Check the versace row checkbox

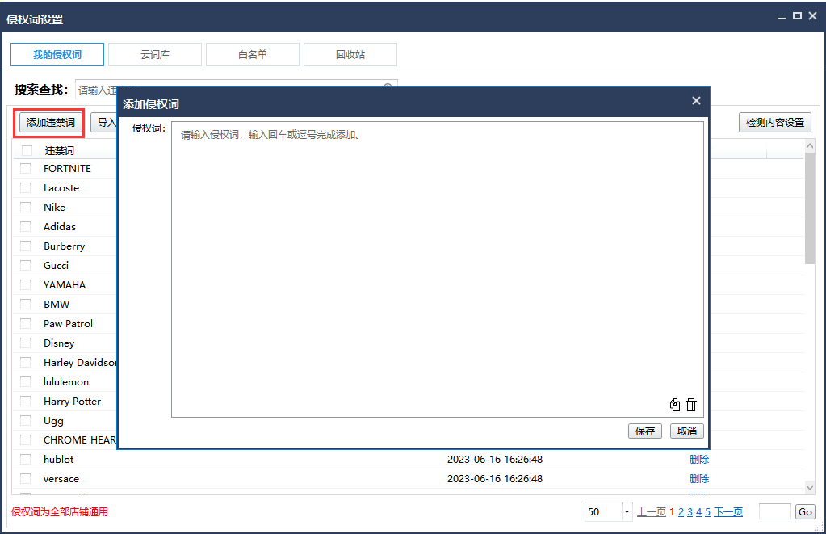[x=25, y=478]
